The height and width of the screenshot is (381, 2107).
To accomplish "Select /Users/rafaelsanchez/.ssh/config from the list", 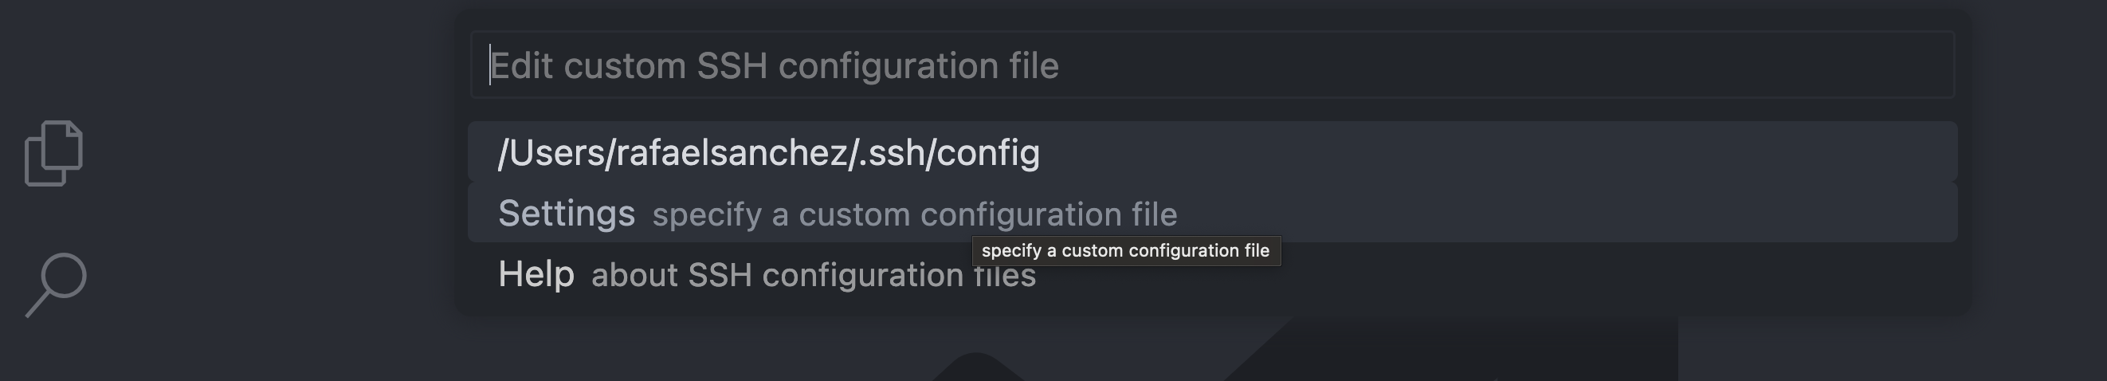I will coord(769,153).
